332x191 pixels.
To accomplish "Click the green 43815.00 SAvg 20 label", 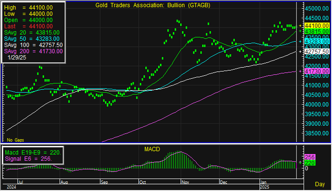I will (x=317, y=31).
